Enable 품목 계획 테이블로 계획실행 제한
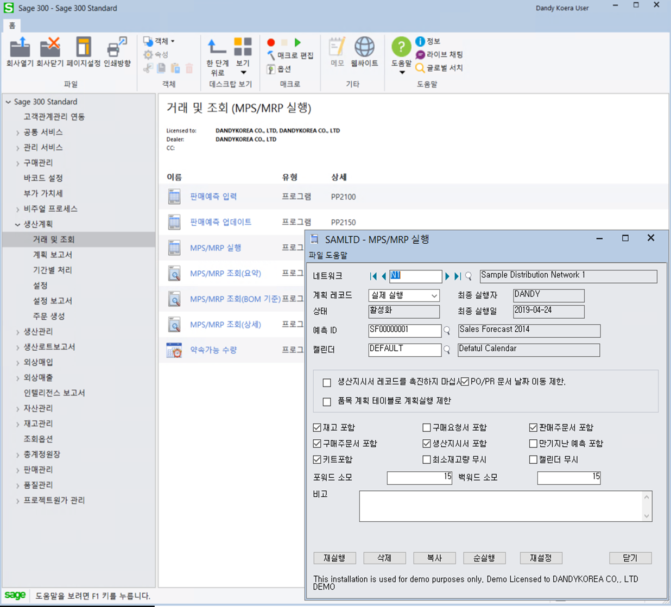Image resolution: width=671 pixels, height=607 pixels. coord(327,402)
